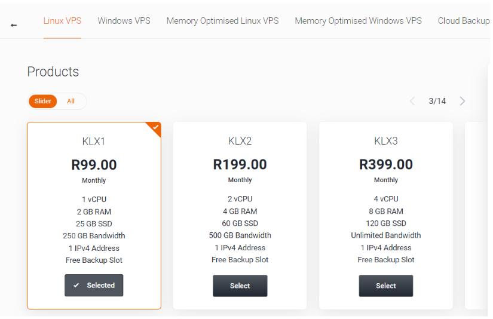The width and height of the screenshot is (493, 319).
Task: Go to next products page chevron
Action: [x=462, y=101]
